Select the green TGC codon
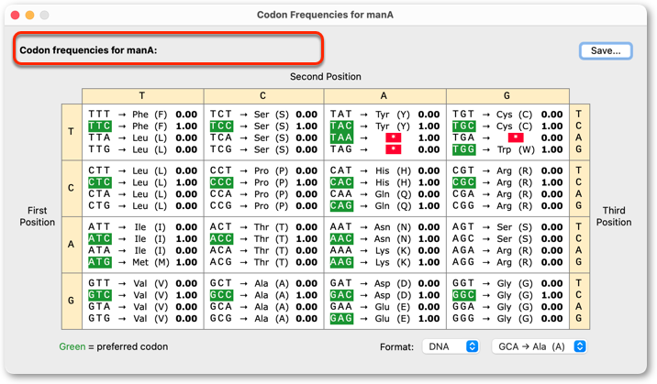The image size is (657, 384). point(463,126)
